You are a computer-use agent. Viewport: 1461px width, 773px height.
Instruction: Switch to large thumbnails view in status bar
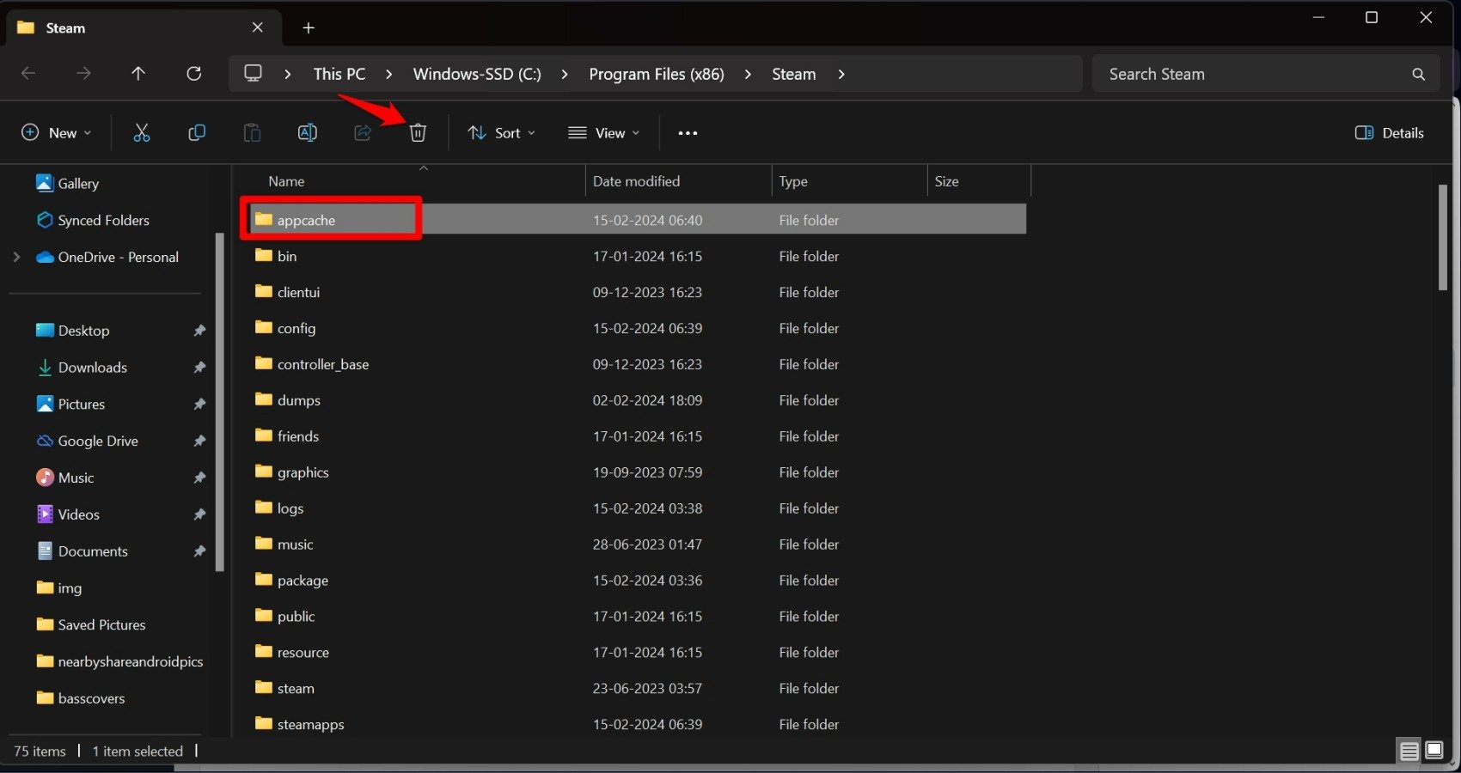pyautogui.click(x=1434, y=751)
